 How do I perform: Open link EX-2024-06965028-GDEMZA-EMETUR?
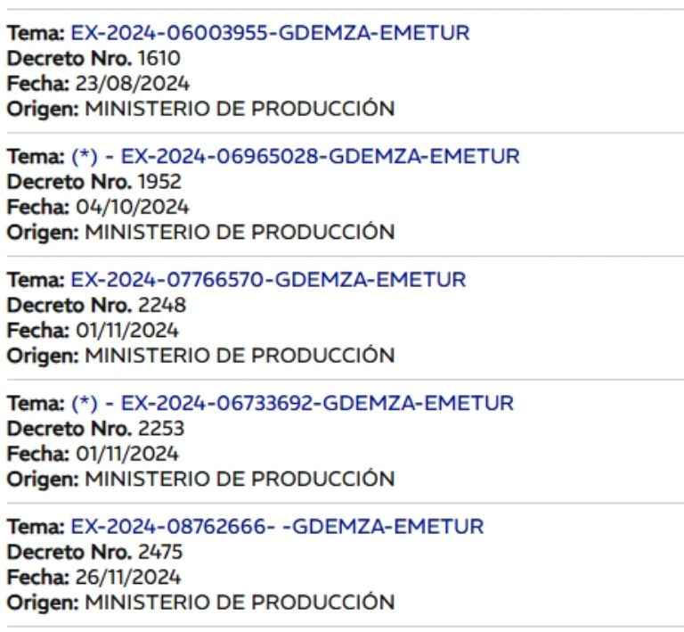pos(320,157)
